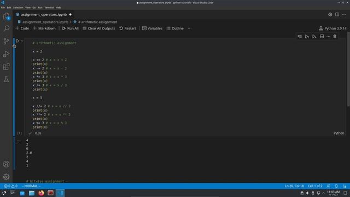Open Run and Debug view
350x197 pixels.
click(6, 54)
